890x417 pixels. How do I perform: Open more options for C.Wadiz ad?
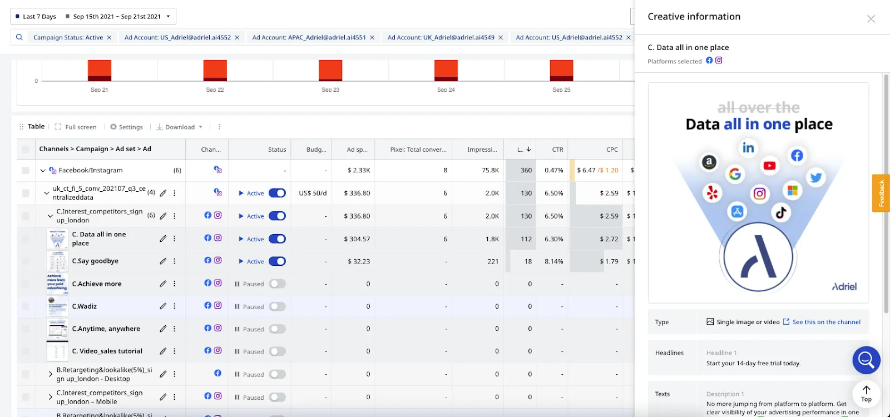175,306
